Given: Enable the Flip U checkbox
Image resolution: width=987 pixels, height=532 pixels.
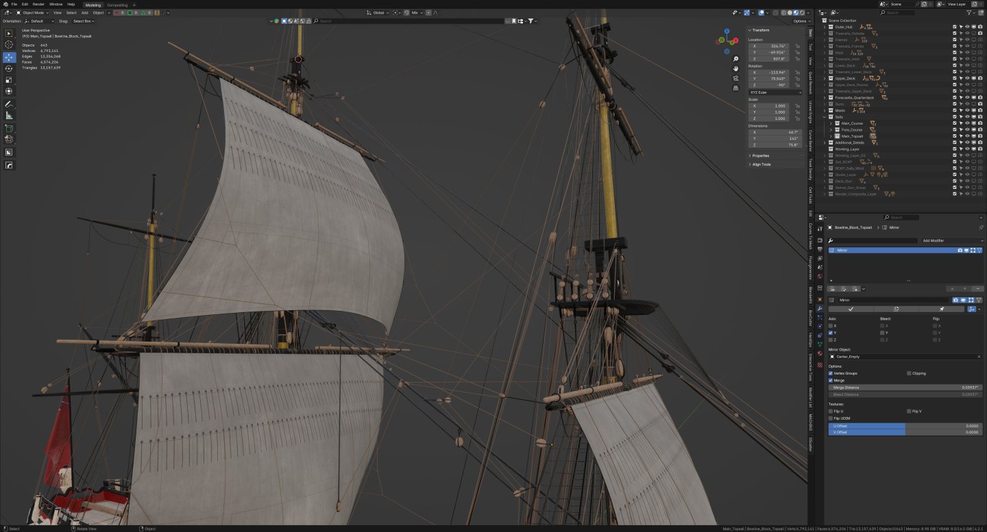Looking at the screenshot, I should click(831, 411).
